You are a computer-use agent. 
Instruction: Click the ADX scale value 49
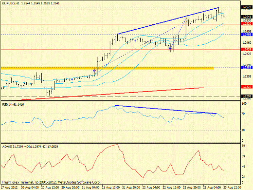click(243, 167)
